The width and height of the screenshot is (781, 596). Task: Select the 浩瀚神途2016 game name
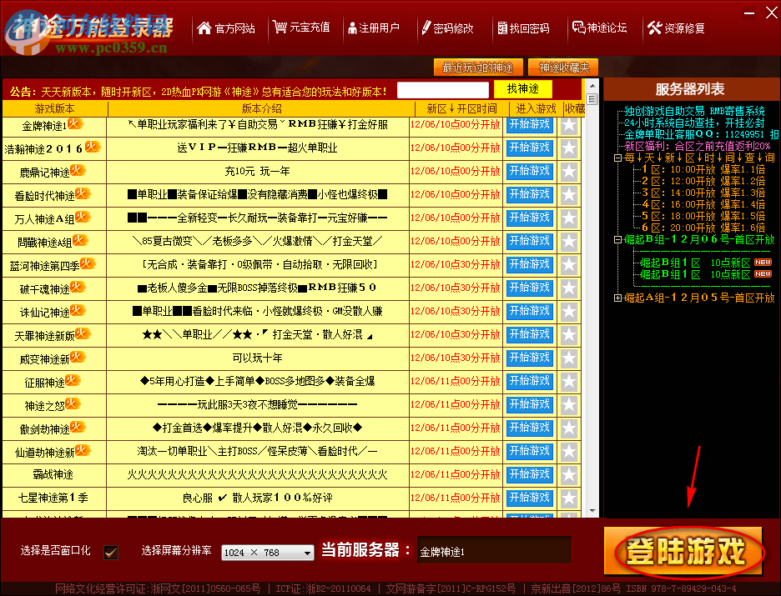click(43, 148)
